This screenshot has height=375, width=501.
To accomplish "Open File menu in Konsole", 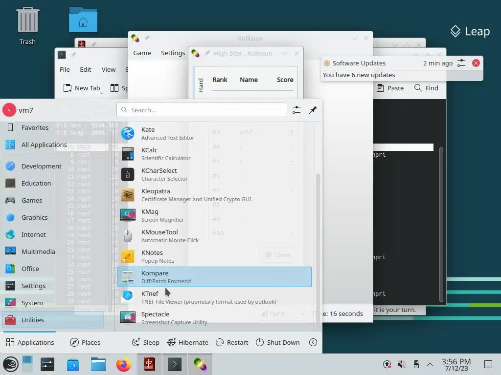I will coord(65,69).
